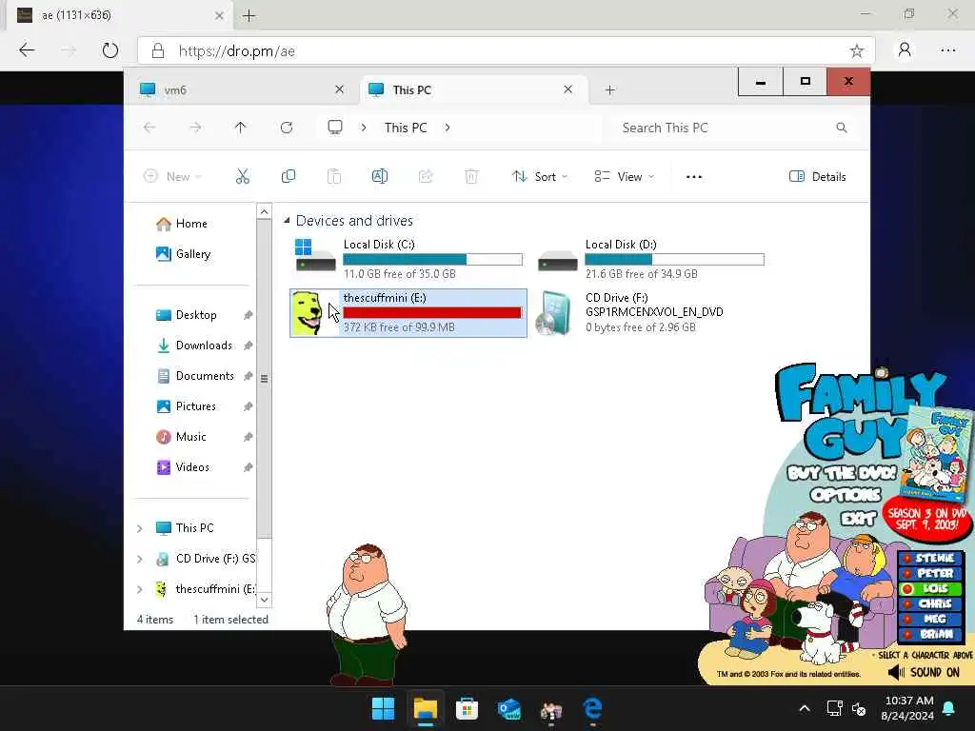Screen dimensions: 975x731
Task: Expand thescuffmini (E:) tree node
Action: tap(140, 589)
